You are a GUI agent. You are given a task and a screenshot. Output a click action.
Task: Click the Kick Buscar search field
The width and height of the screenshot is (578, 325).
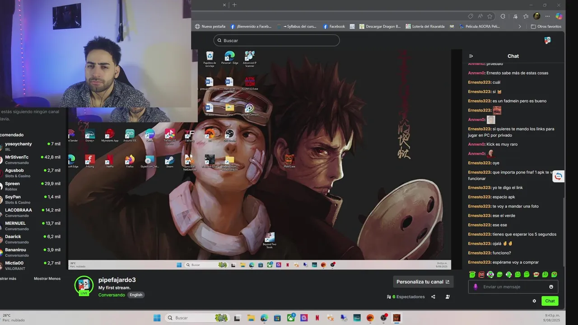click(276, 40)
